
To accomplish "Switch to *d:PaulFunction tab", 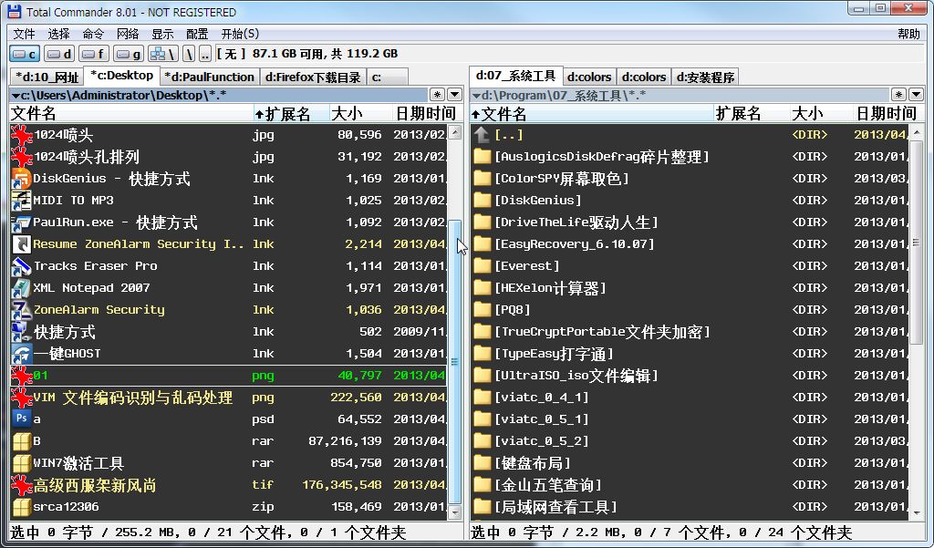I will coord(209,78).
